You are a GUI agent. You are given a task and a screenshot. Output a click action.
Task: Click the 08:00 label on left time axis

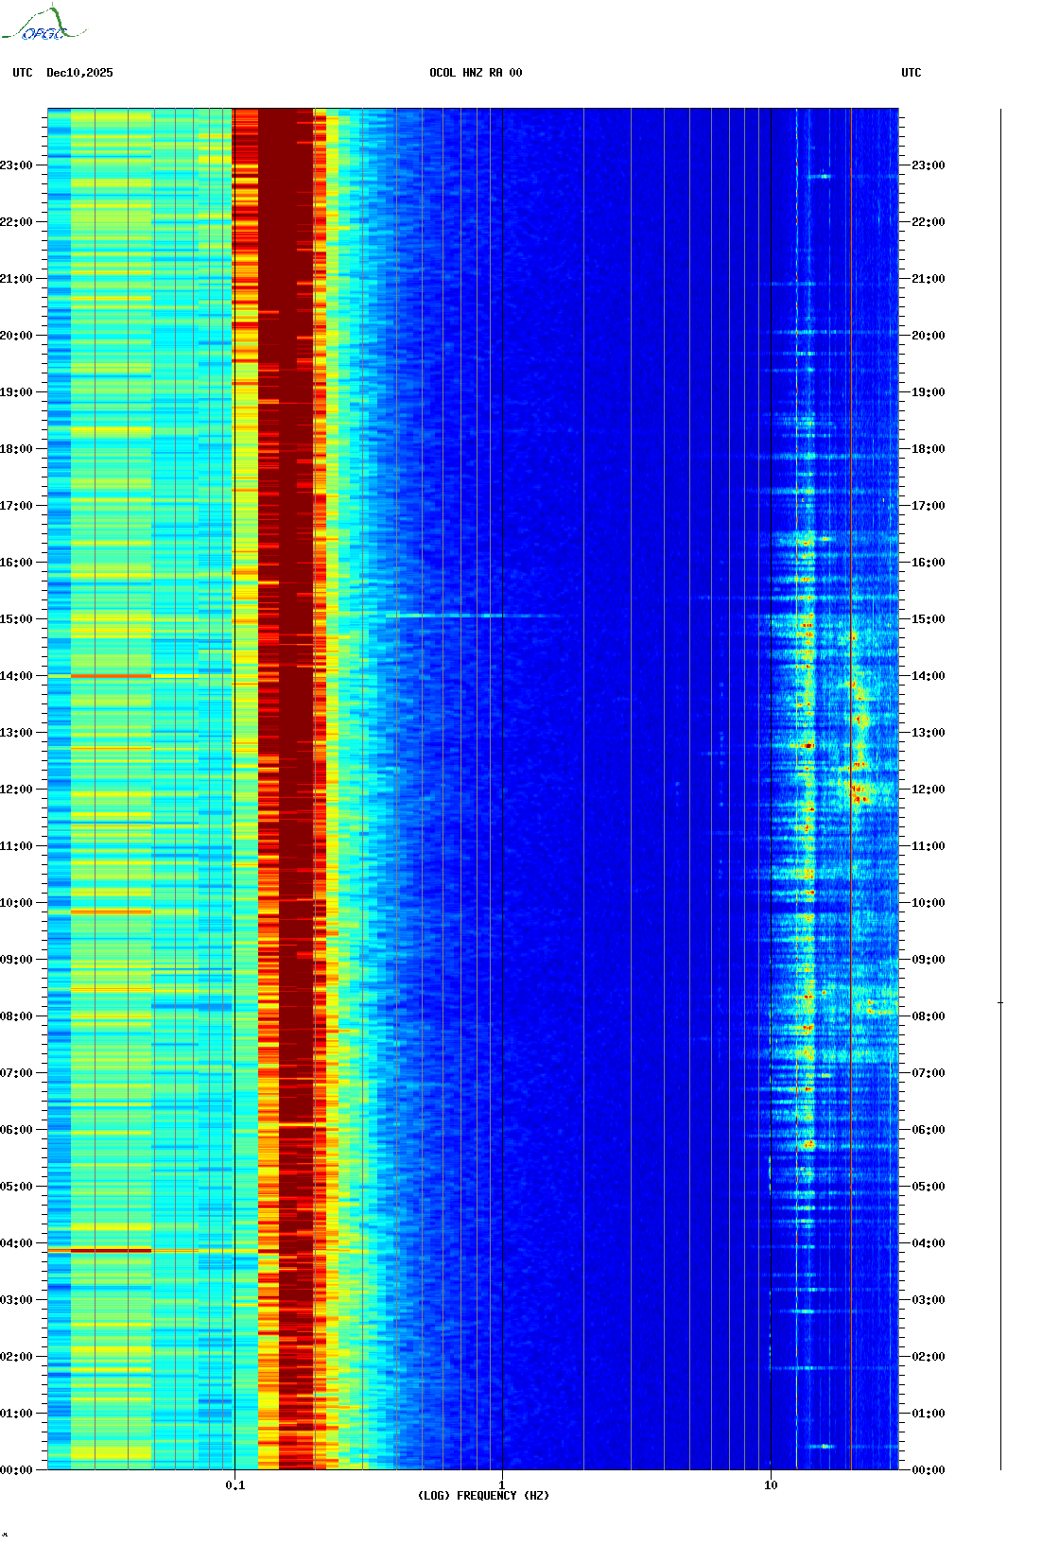pyautogui.click(x=16, y=1016)
